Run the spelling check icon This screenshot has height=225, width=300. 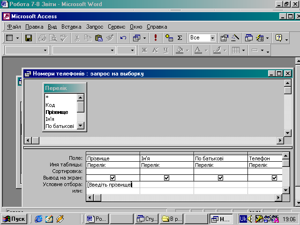point(64,38)
